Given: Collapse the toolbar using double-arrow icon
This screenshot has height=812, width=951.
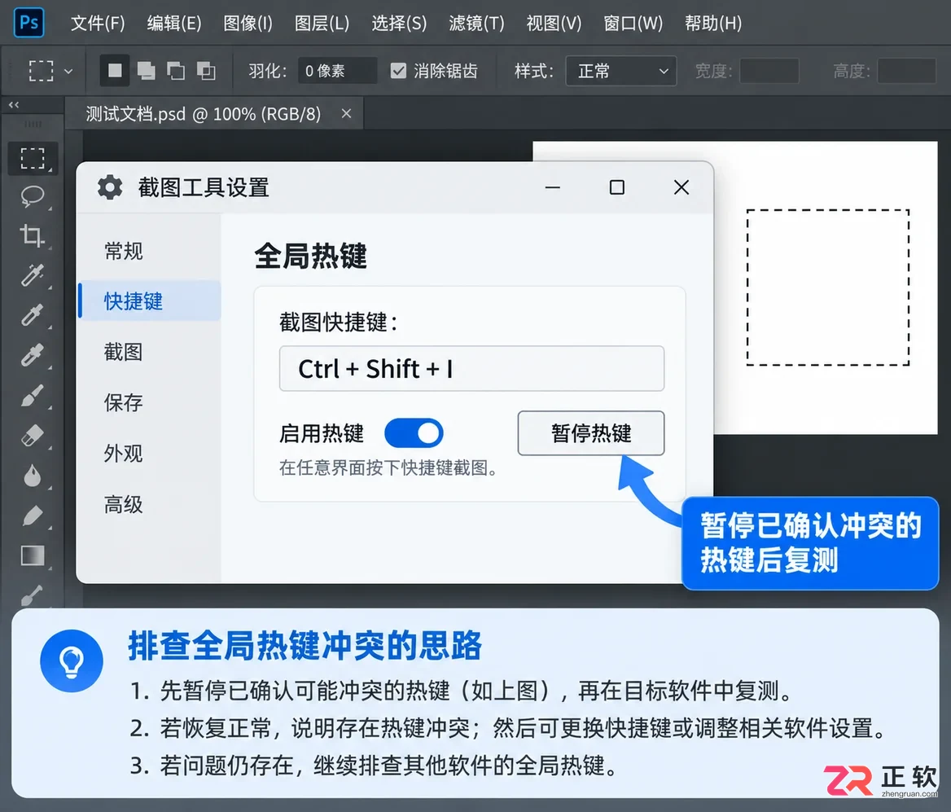Looking at the screenshot, I should coord(14,105).
